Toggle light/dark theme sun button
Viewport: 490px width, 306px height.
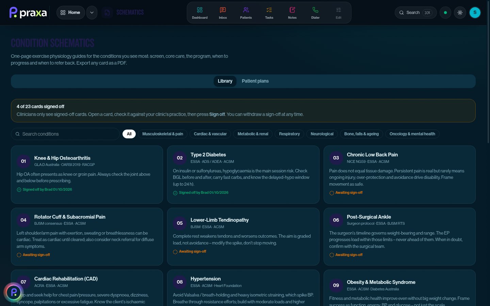click(x=460, y=13)
